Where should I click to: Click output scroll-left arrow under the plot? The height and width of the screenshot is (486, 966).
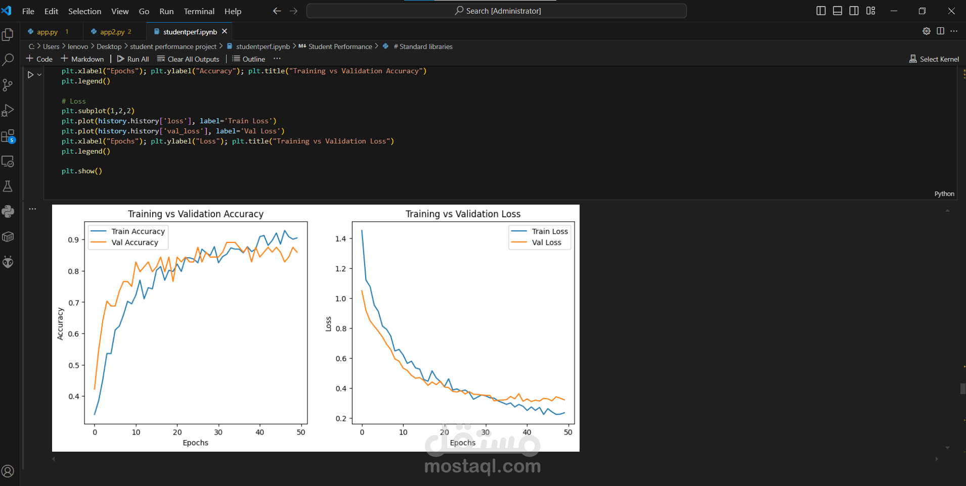click(x=54, y=459)
